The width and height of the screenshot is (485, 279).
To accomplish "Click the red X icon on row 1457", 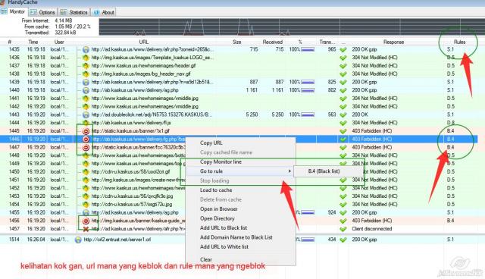I will [86, 229].
